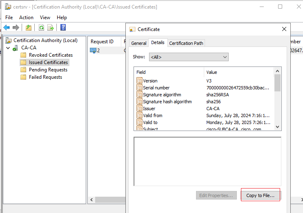Click the Copy to File button
The image size is (303, 213).
260,195
